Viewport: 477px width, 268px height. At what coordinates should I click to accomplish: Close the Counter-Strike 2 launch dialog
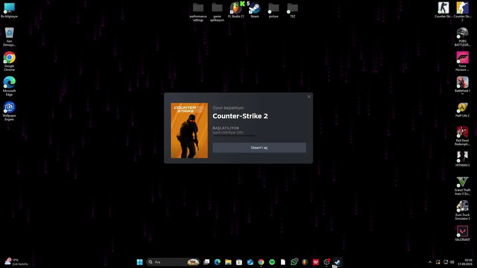(x=309, y=97)
